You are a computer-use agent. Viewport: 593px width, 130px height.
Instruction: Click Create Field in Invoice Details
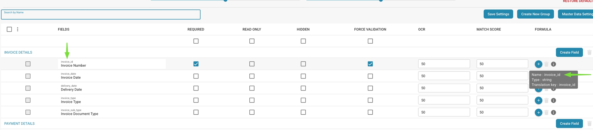point(569,52)
